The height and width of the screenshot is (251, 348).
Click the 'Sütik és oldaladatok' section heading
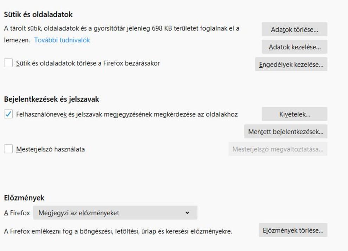pyautogui.click(x=38, y=15)
